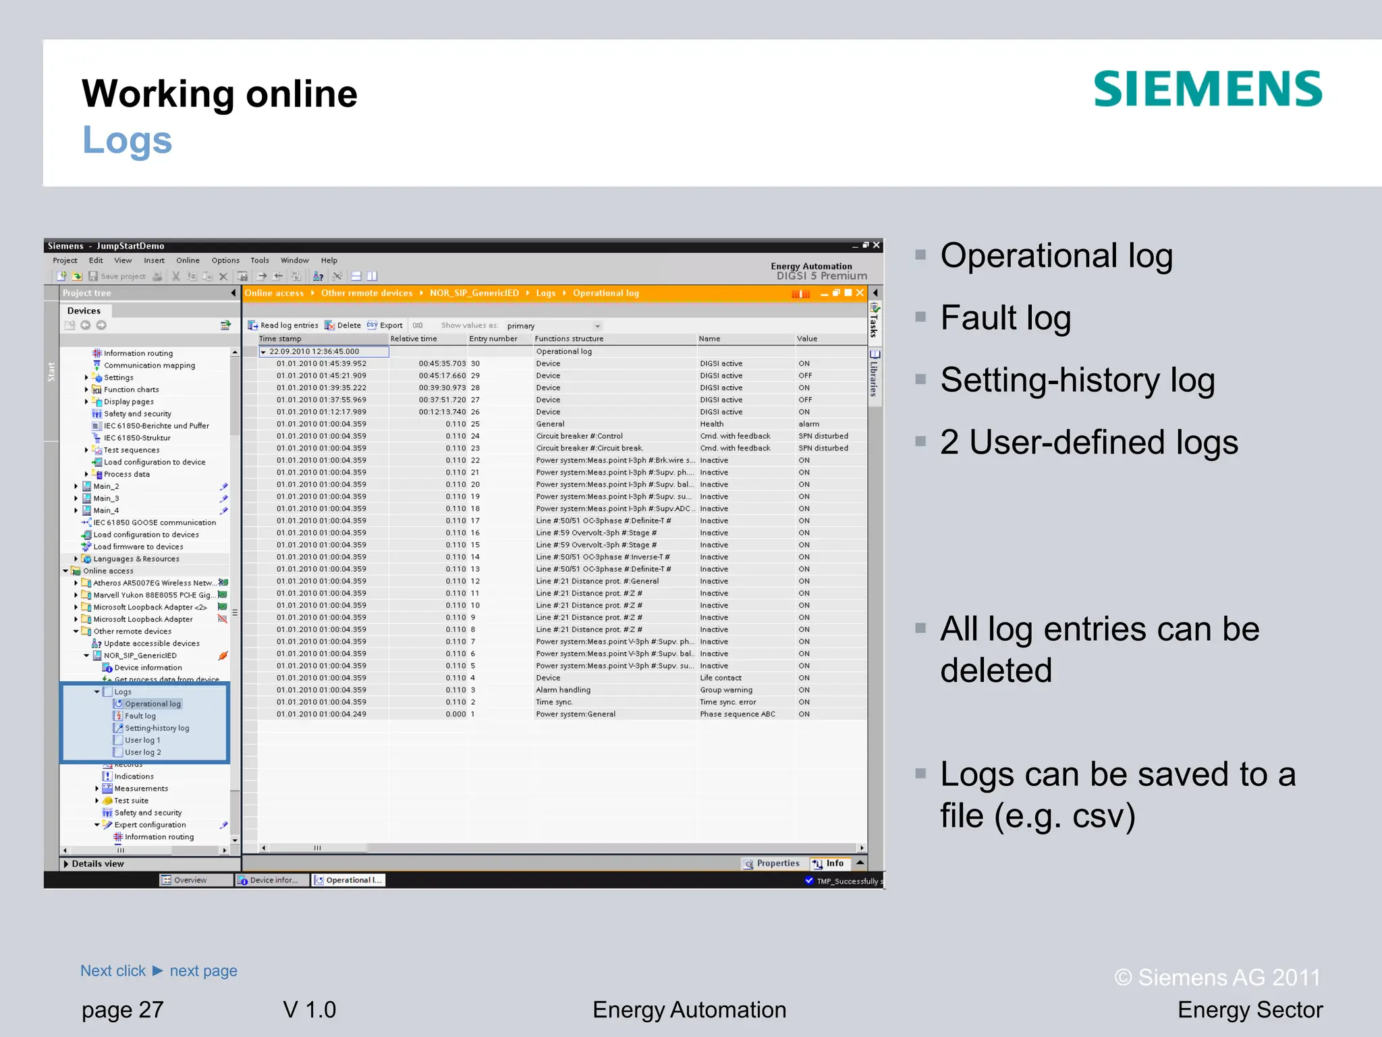Viewport: 1382px width, 1037px height.
Task: Click Other remote devices in breadcrumb
Action: pyautogui.click(x=366, y=293)
